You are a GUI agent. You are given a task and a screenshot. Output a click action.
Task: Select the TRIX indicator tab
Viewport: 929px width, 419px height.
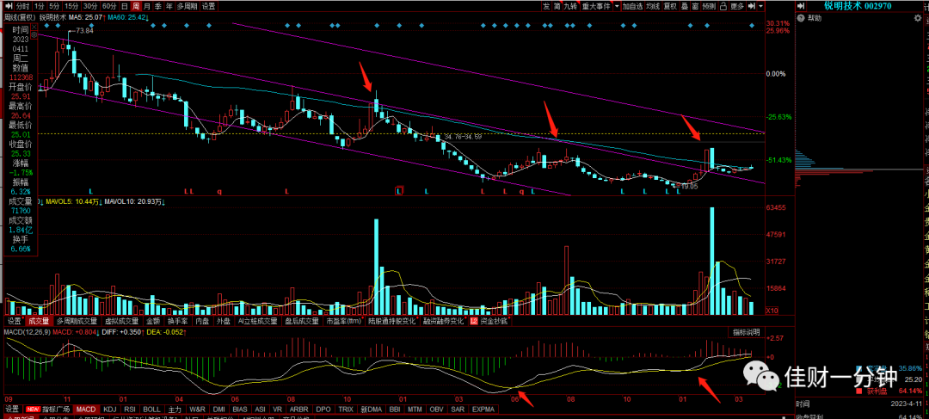(345, 409)
